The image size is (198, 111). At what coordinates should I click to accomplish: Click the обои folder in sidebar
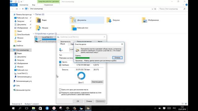(19, 41)
